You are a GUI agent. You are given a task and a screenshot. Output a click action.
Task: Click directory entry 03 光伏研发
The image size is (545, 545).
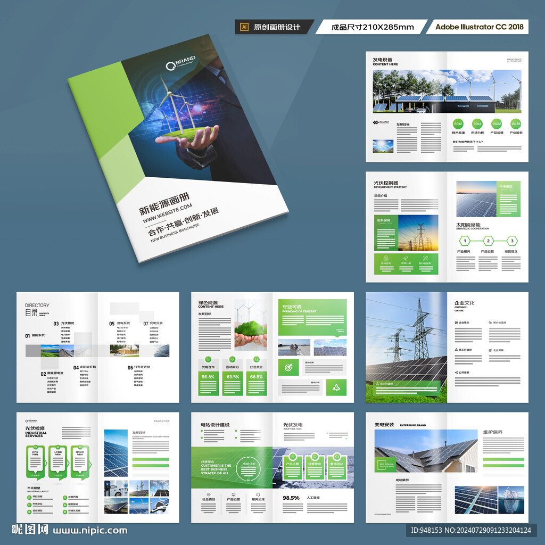pos(64,324)
